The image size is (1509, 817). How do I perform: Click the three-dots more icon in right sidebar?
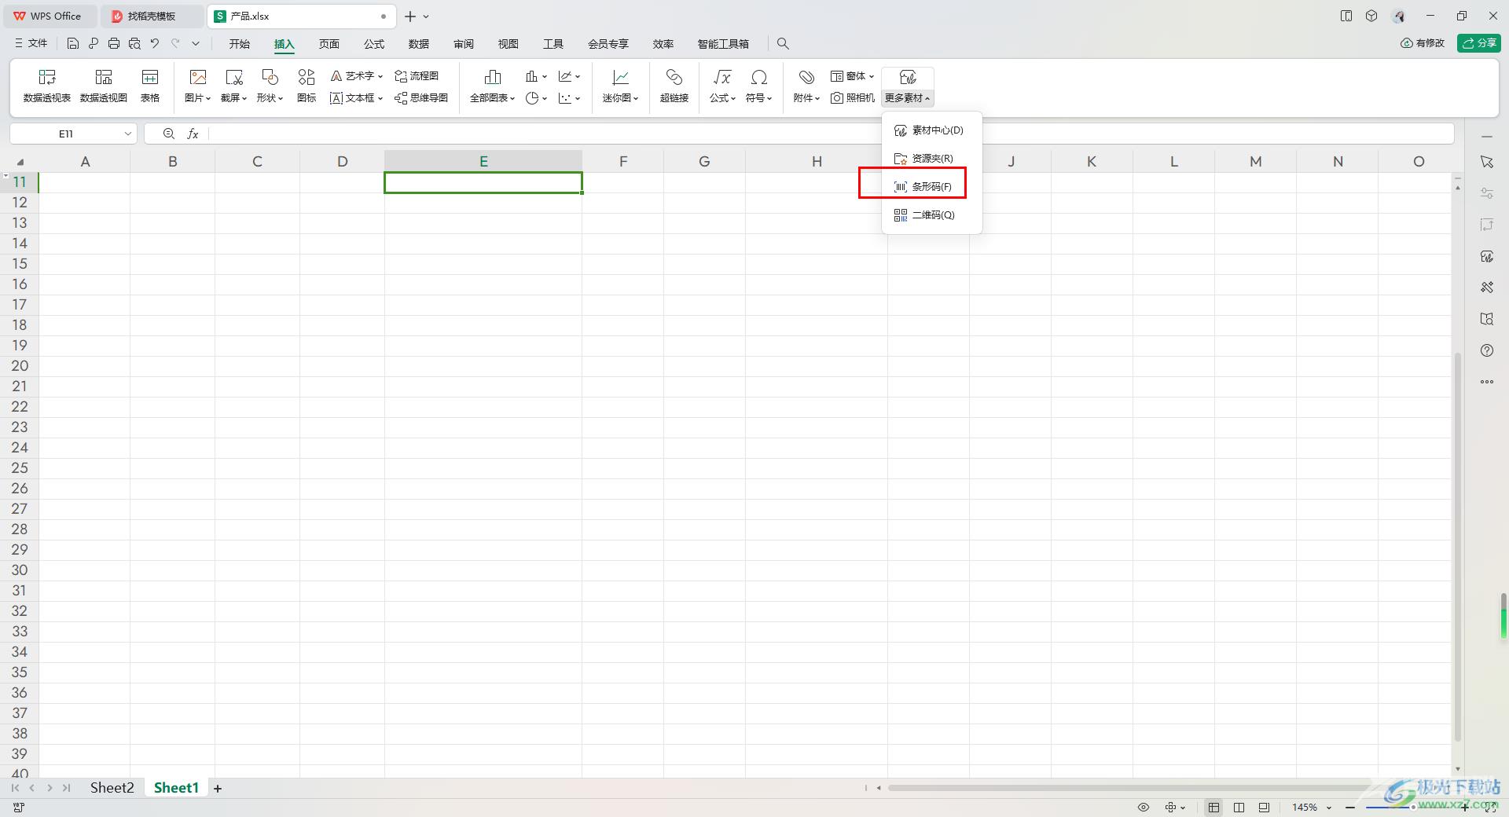(x=1487, y=382)
